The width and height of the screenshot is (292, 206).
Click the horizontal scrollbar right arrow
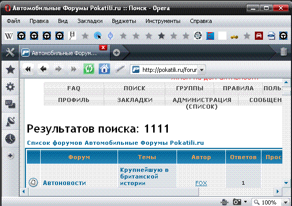tap(278, 192)
